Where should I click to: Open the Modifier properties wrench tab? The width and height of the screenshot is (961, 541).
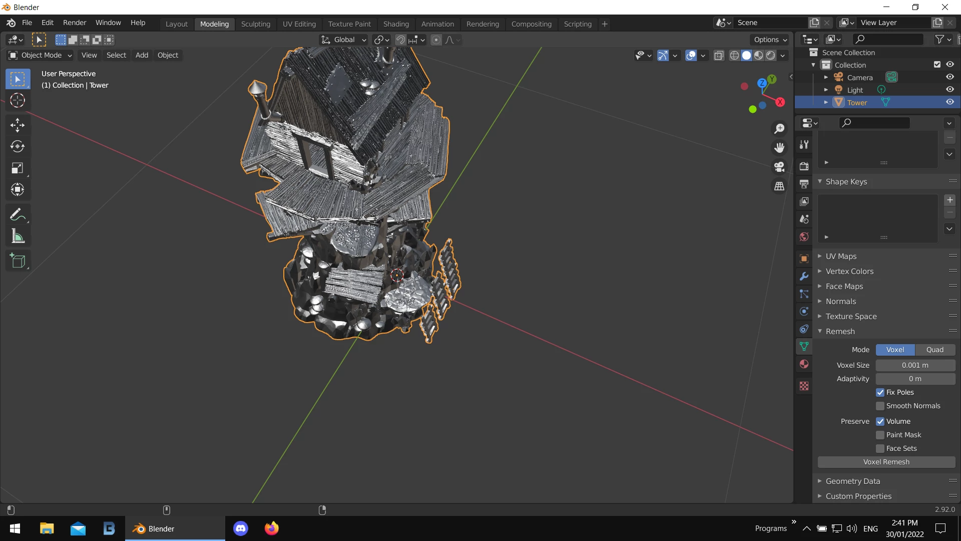click(x=804, y=277)
